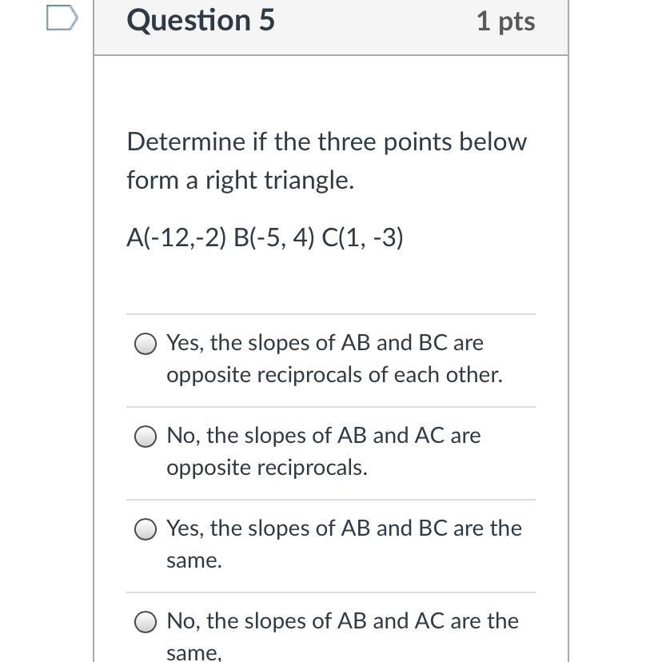
Task: Click the word 'same.' in the third answer
Action: click(x=193, y=560)
